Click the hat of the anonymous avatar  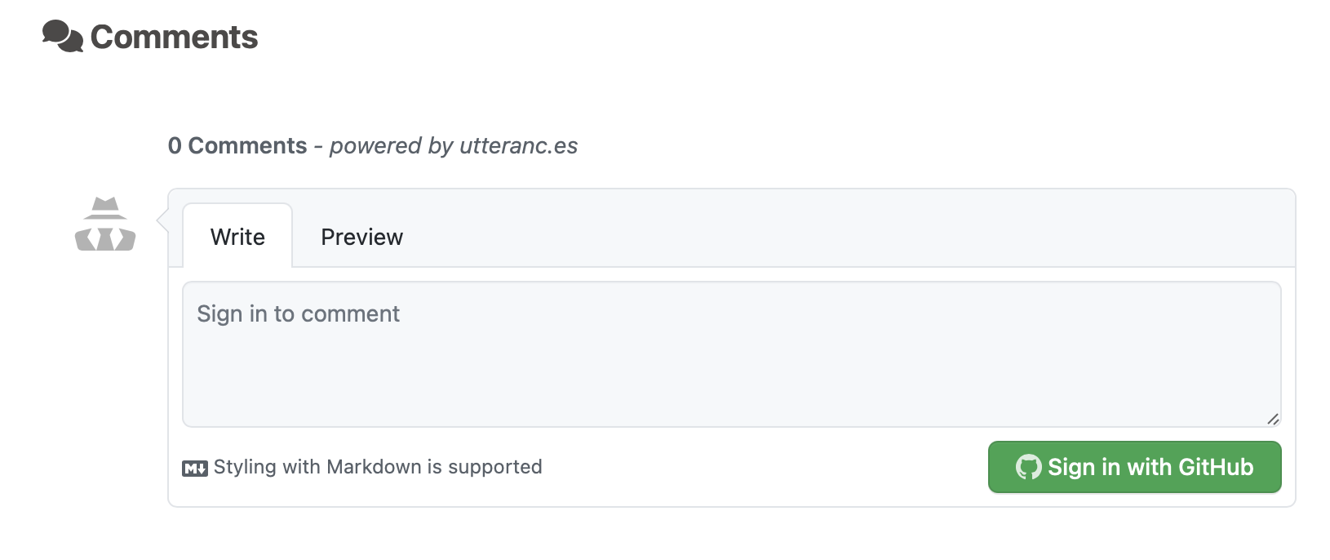tap(105, 208)
